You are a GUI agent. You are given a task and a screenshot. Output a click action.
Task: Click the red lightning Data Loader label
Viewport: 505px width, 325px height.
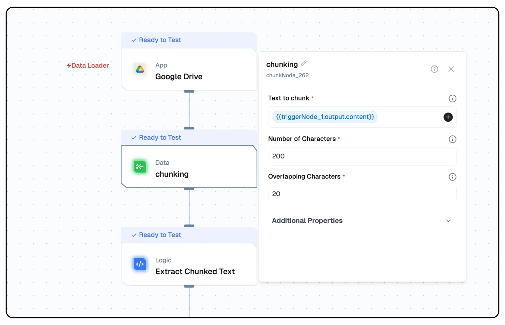88,66
